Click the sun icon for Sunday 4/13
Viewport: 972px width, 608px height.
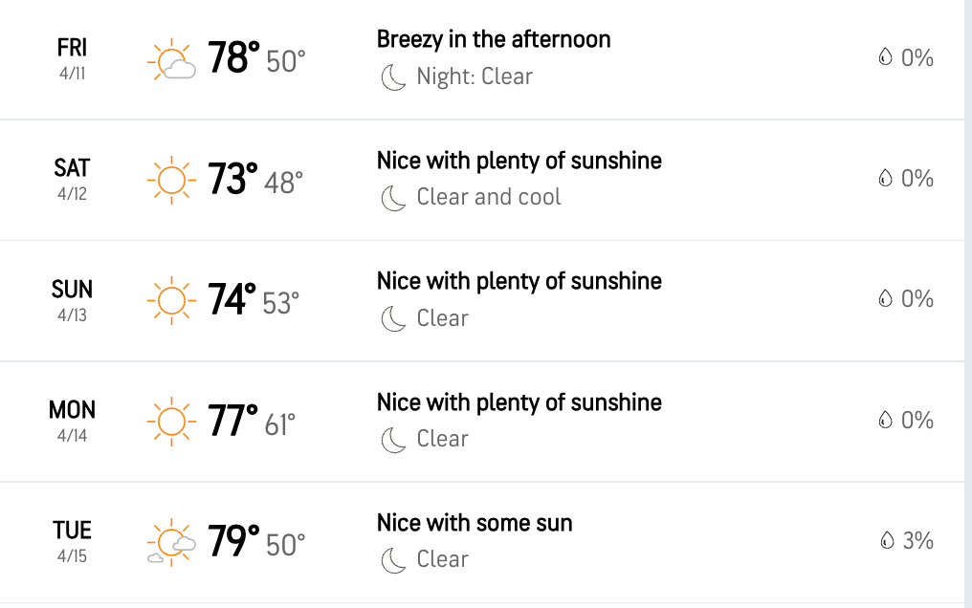tap(171, 301)
